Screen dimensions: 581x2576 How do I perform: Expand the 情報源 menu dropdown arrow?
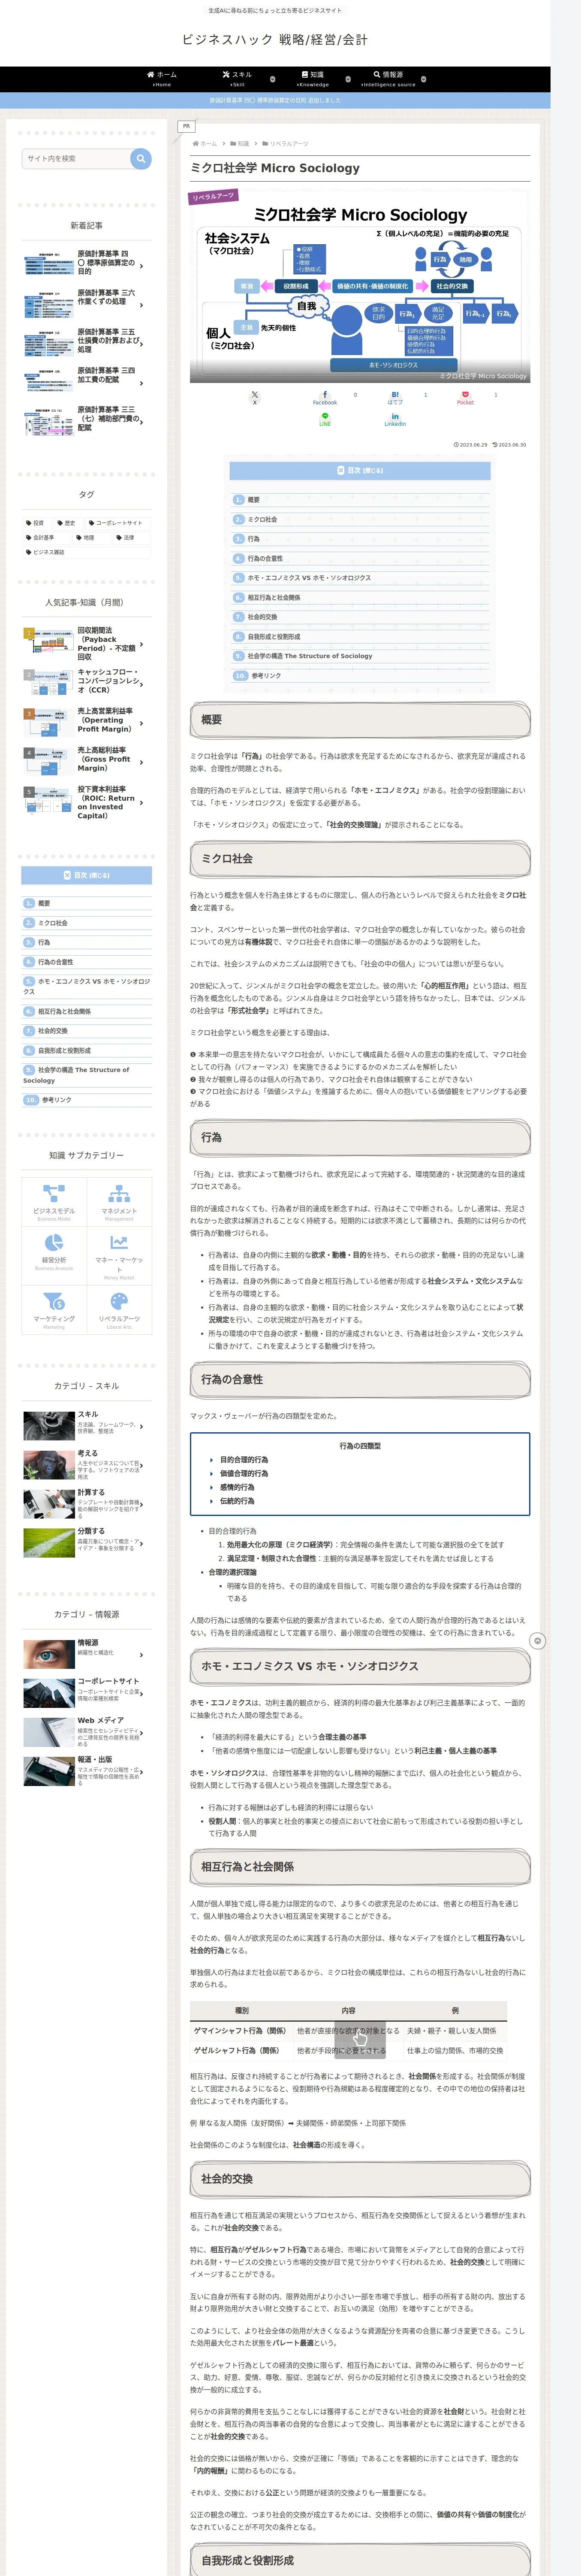point(423,79)
